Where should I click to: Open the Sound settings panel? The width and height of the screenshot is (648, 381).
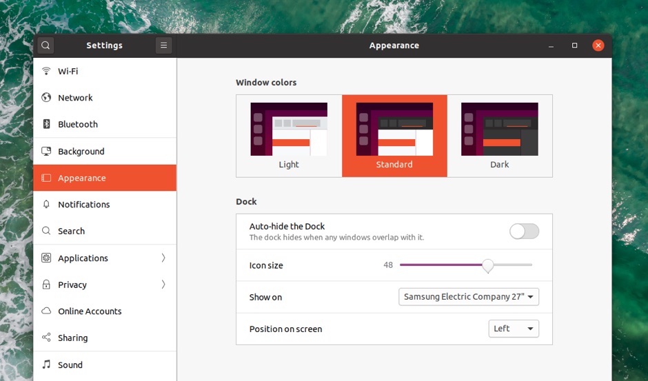pos(70,365)
